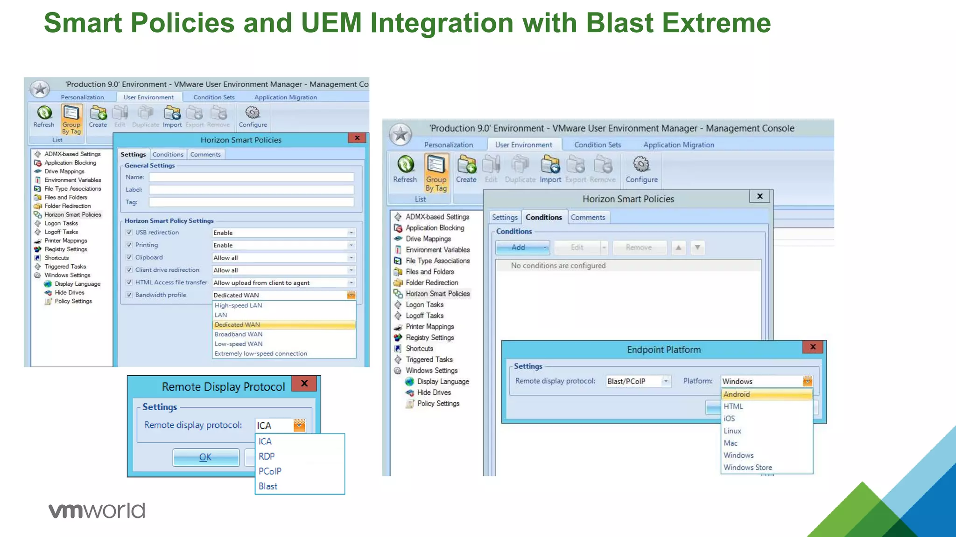Click OK in Remote Display Protocol dialog
956x537 pixels.
(206, 457)
